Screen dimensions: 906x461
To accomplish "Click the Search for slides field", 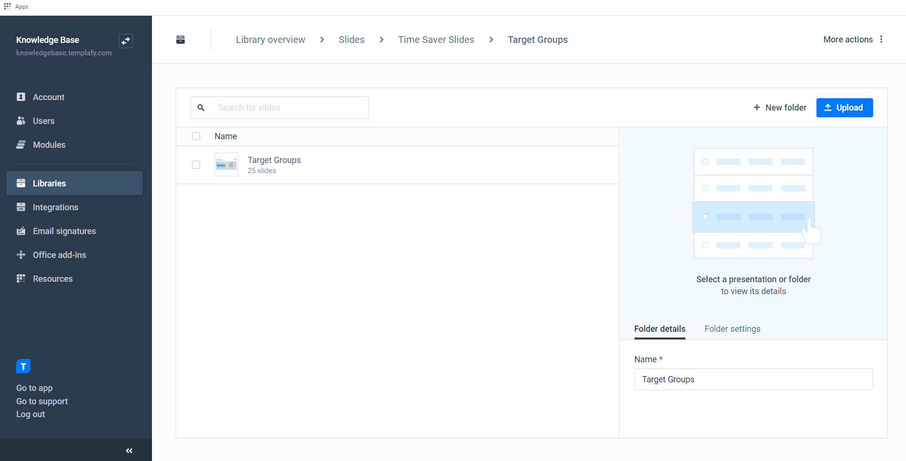I will pyautogui.click(x=280, y=108).
